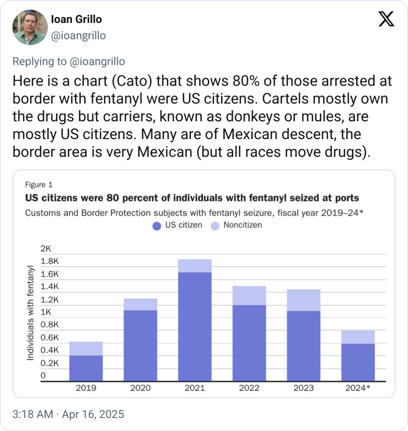The width and height of the screenshot is (408, 431).
Task: Click the chart title about fentanyl seizures
Action: click(192, 198)
